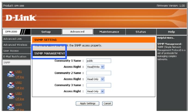Click Off line link under USB1
Viewport: 188px width, 112px height.
[x=20, y=77]
